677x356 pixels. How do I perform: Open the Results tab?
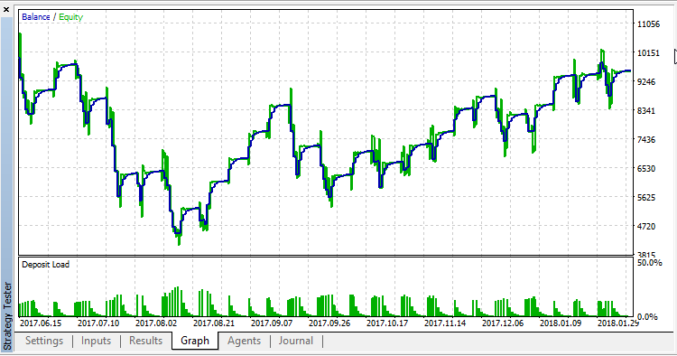click(146, 341)
